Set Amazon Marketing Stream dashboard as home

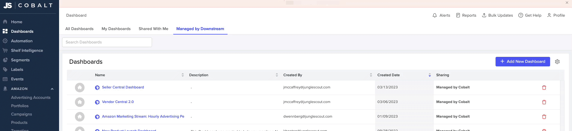(x=80, y=117)
